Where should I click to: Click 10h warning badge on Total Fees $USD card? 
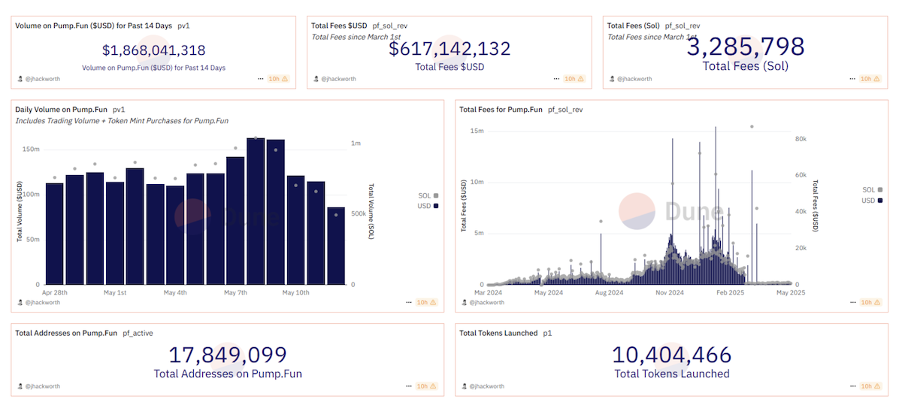coord(574,78)
